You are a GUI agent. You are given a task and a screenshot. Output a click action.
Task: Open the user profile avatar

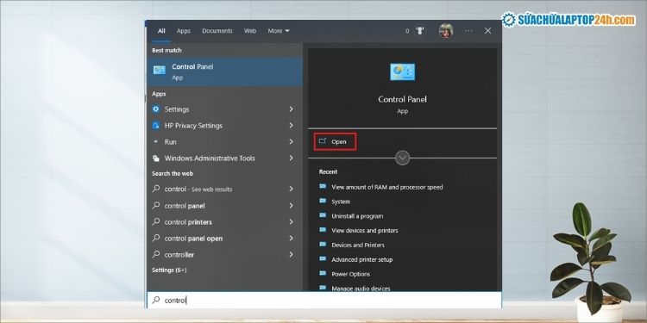coord(446,31)
